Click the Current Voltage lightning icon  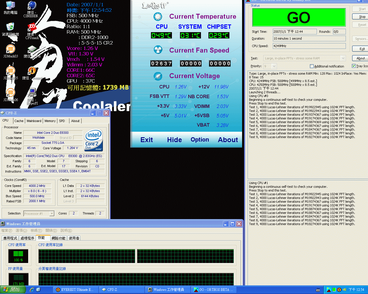158,76
